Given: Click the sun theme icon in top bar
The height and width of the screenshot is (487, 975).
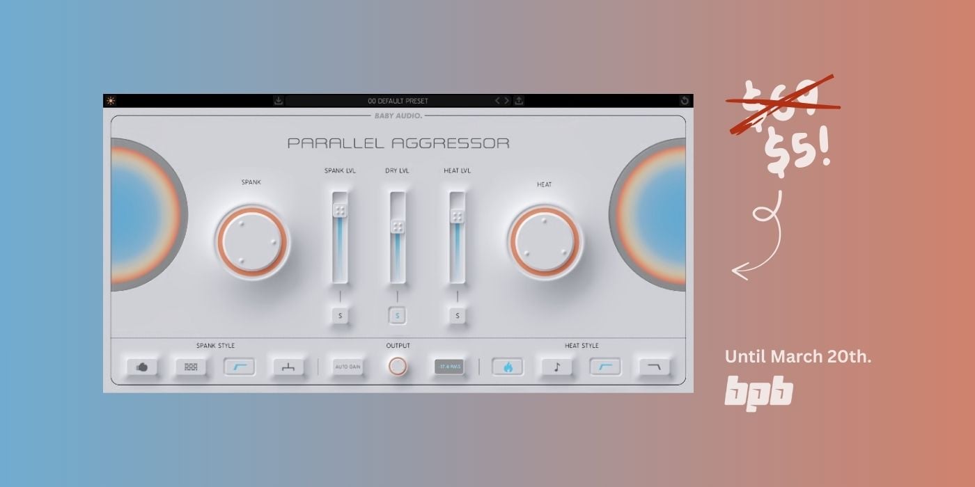Looking at the screenshot, I should click(111, 101).
